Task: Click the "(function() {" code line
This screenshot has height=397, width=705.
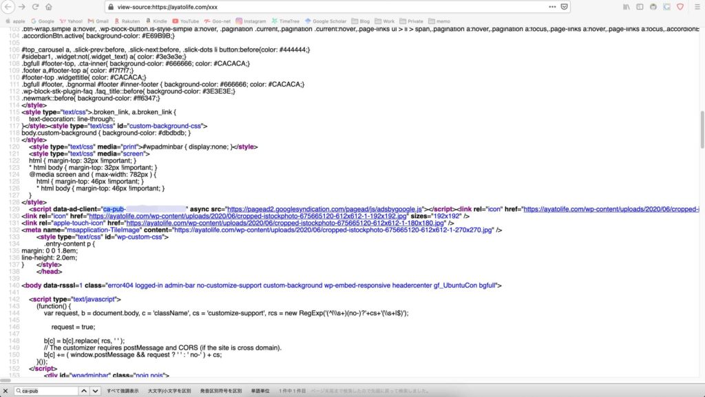Action: pyautogui.click(x=54, y=306)
